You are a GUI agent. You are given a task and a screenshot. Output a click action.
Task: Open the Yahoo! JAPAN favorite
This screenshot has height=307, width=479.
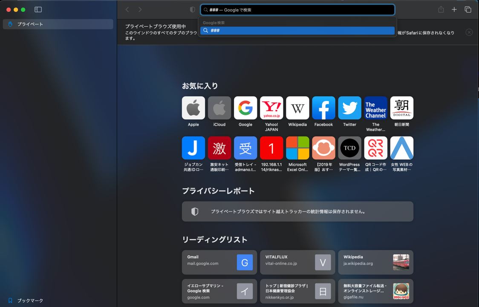[x=271, y=108]
